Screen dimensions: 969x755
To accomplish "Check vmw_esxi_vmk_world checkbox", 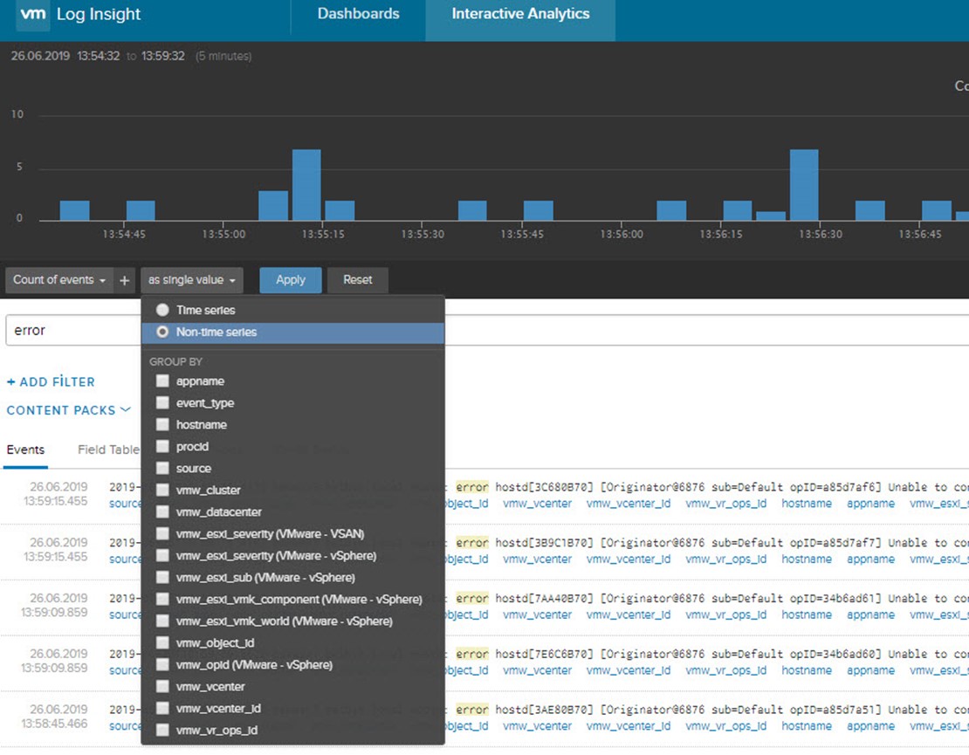I will coord(162,621).
